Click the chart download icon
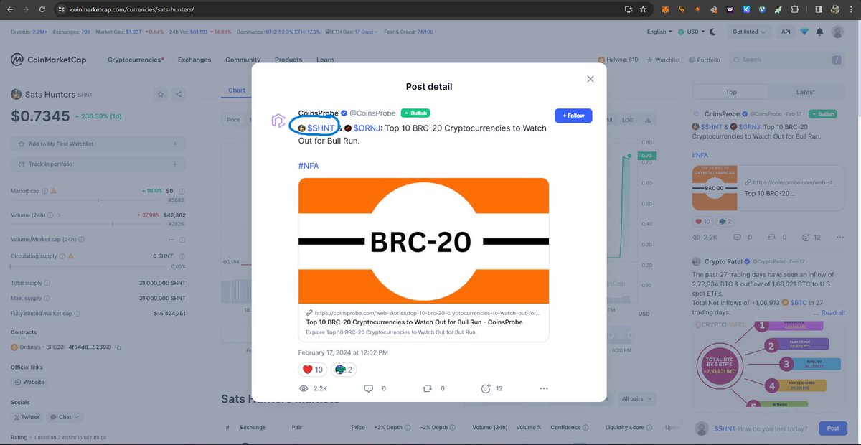This screenshot has height=445, width=861. 648,120
